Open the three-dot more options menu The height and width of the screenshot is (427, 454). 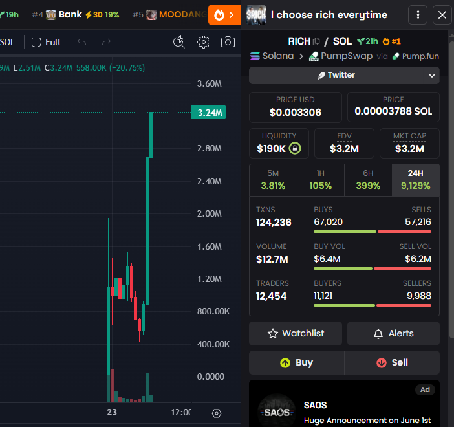coord(418,15)
